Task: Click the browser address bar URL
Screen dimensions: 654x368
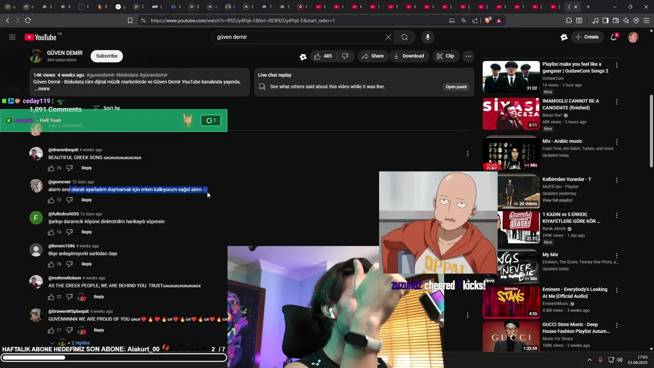Action: (x=243, y=20)
